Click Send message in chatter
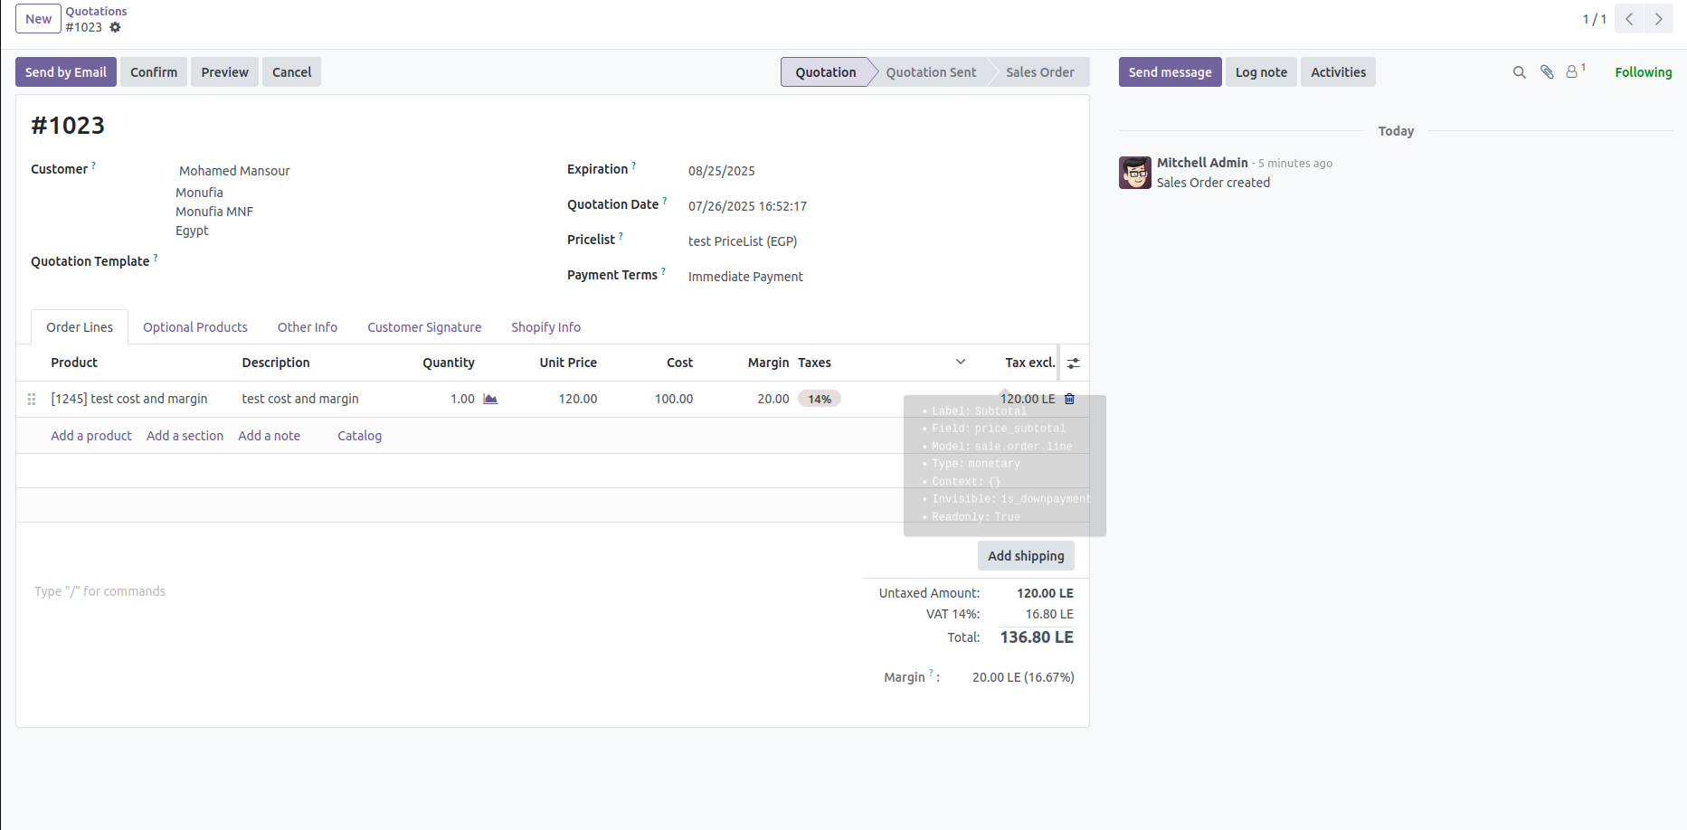The width and height of the screenshot is (1687, 830). click(x=1170, y=72)
